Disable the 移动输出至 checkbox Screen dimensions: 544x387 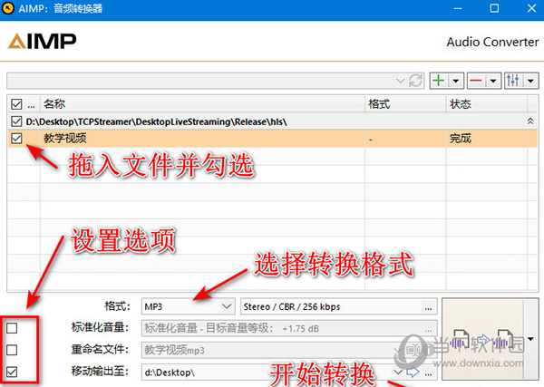coord(12,372)
